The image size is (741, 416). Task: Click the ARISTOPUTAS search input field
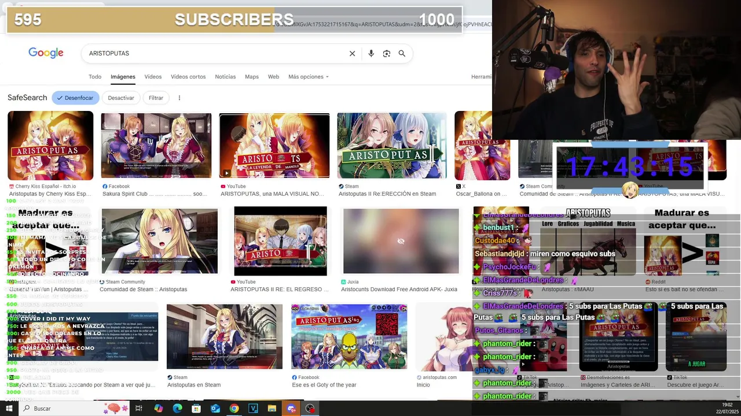tap(214, 53)
